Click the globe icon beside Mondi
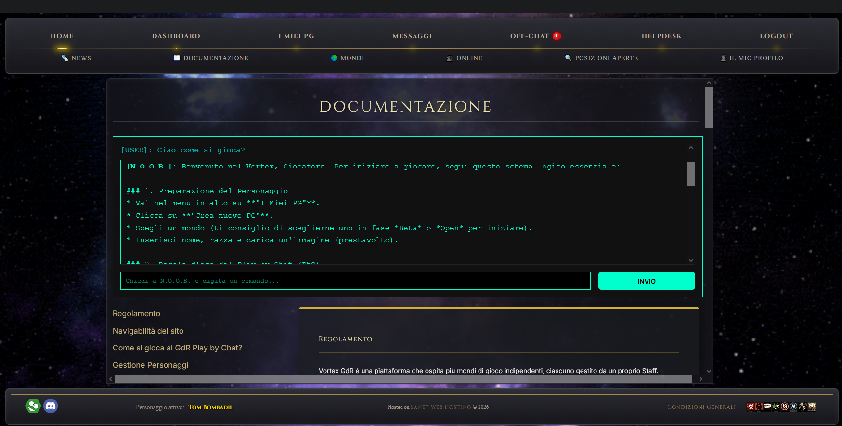The image size is (842, 426). click(x=334, y=58)
